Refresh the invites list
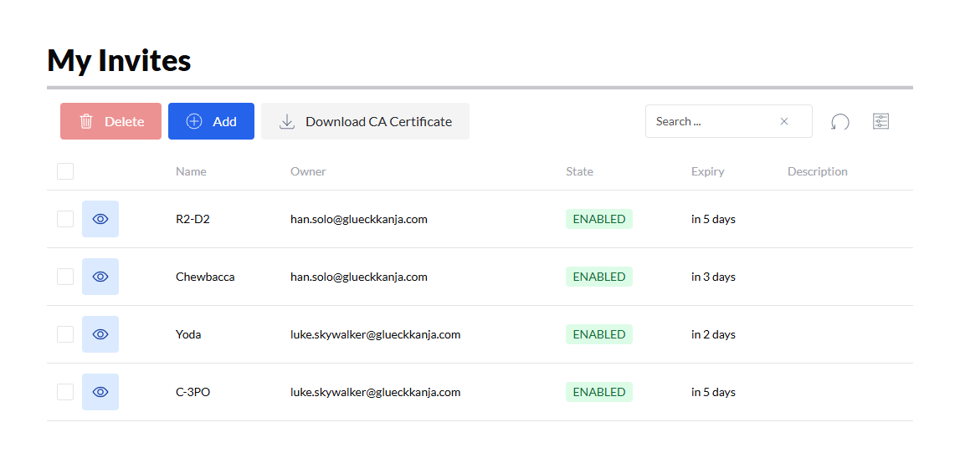The height and width of the screenshot is (468, 960). (x=839, y=122)
